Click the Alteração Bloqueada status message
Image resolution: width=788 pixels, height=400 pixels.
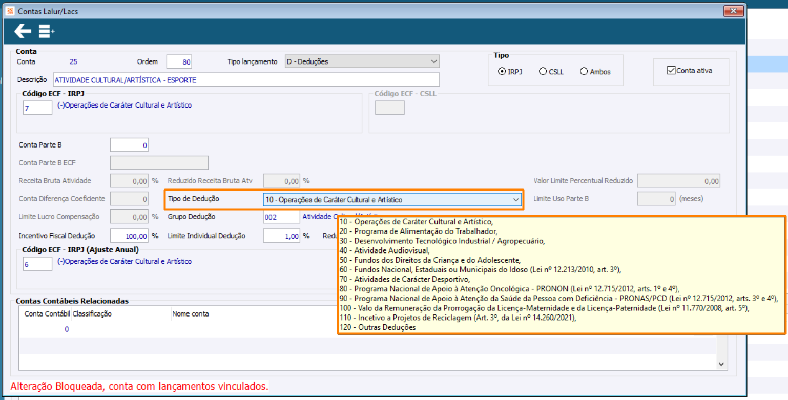pos(139,386)
